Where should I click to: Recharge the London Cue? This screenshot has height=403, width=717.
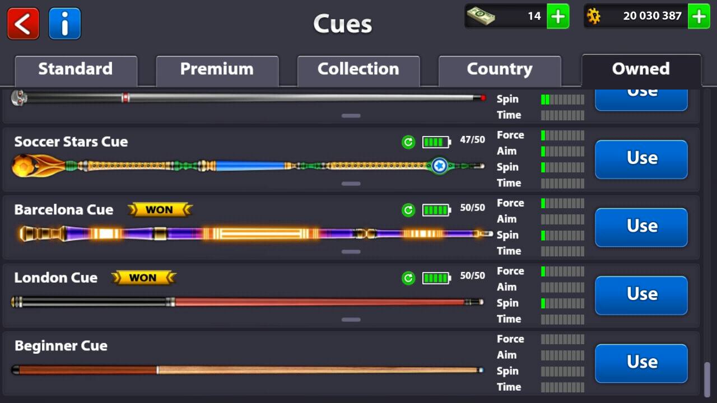(x=408, y=278)
